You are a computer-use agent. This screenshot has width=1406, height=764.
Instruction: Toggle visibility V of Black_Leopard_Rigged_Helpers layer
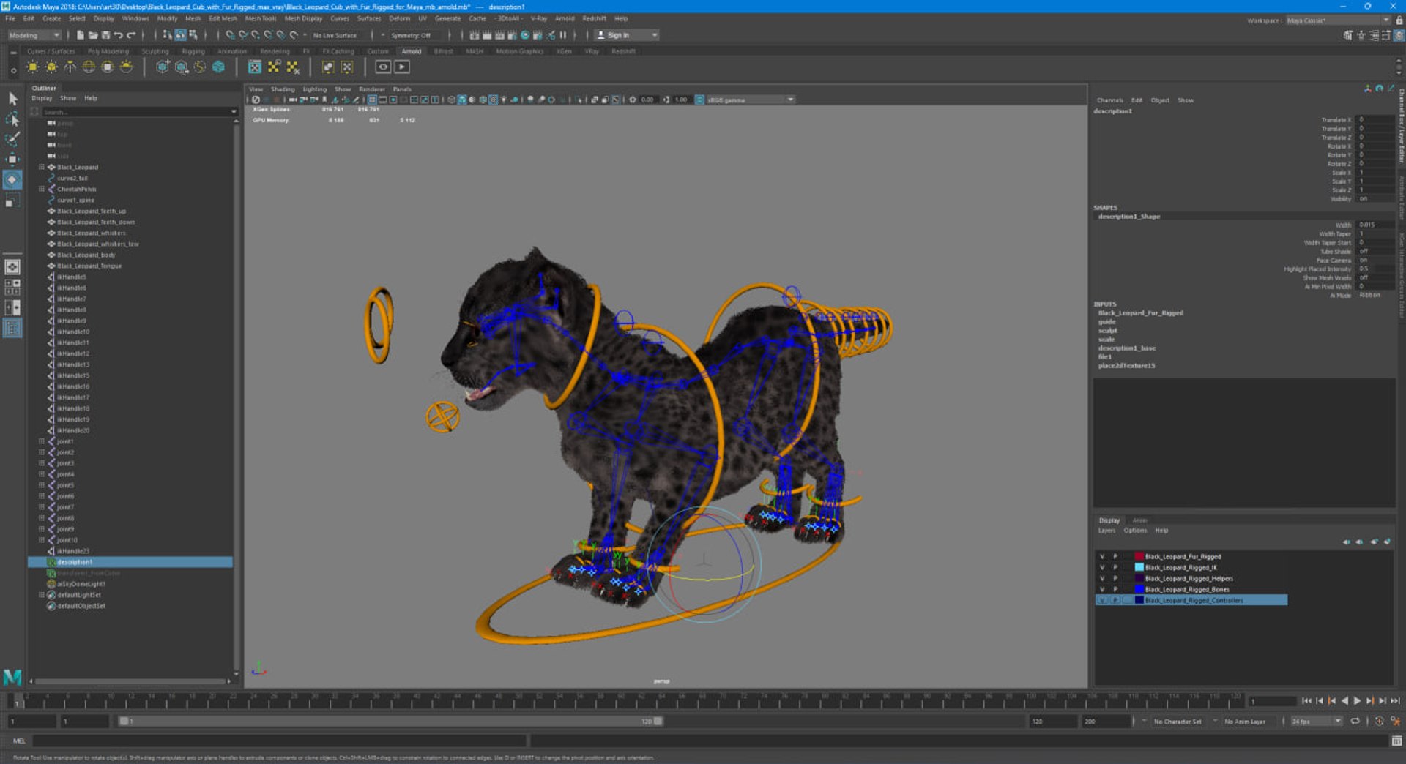[1102, 578]
